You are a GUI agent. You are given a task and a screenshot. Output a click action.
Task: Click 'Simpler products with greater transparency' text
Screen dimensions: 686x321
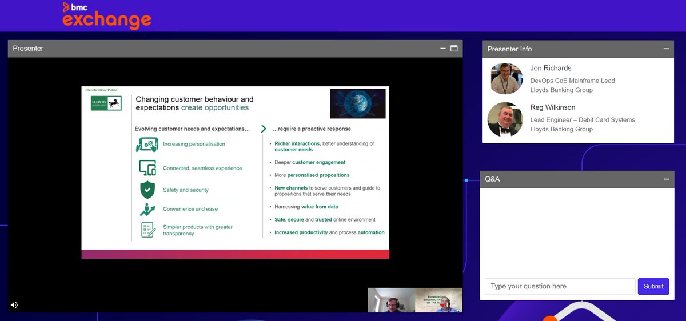click(198, 230)
